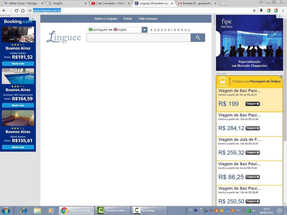Viewport: 287px width, 215px height.
Task: Click the first colorful circular extension icon
Action: tap(268, 11)
